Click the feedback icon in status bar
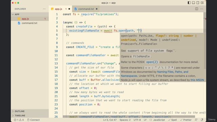 (x=196, y=120)
